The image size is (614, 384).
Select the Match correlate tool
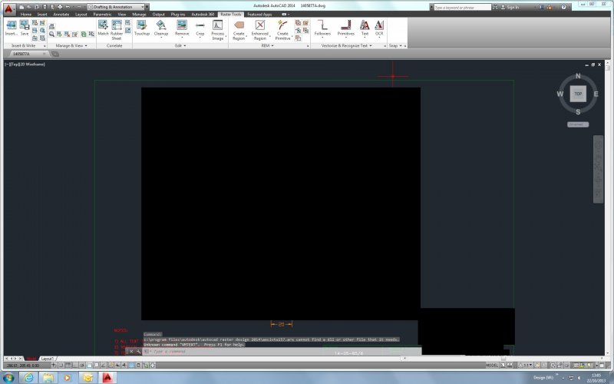103,28
